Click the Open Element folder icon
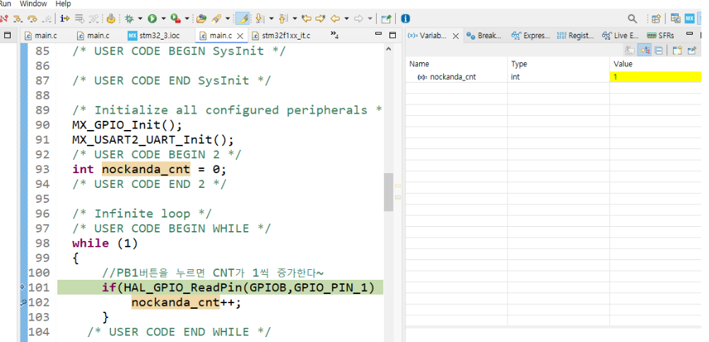The width and height of the screenshot is (709, 342). (x=201, y=18)
